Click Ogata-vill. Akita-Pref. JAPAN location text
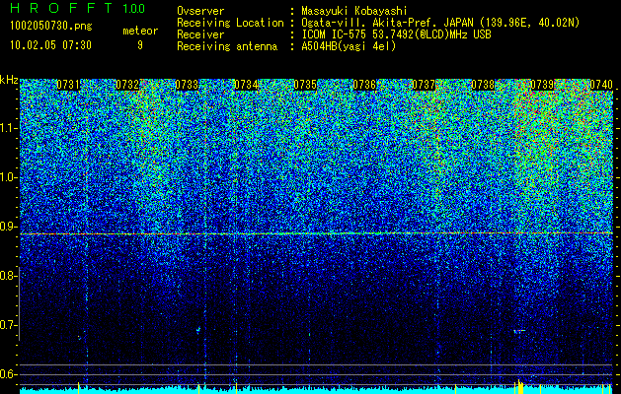Screen dimensions: 621x394 click(x=440, y=23)
